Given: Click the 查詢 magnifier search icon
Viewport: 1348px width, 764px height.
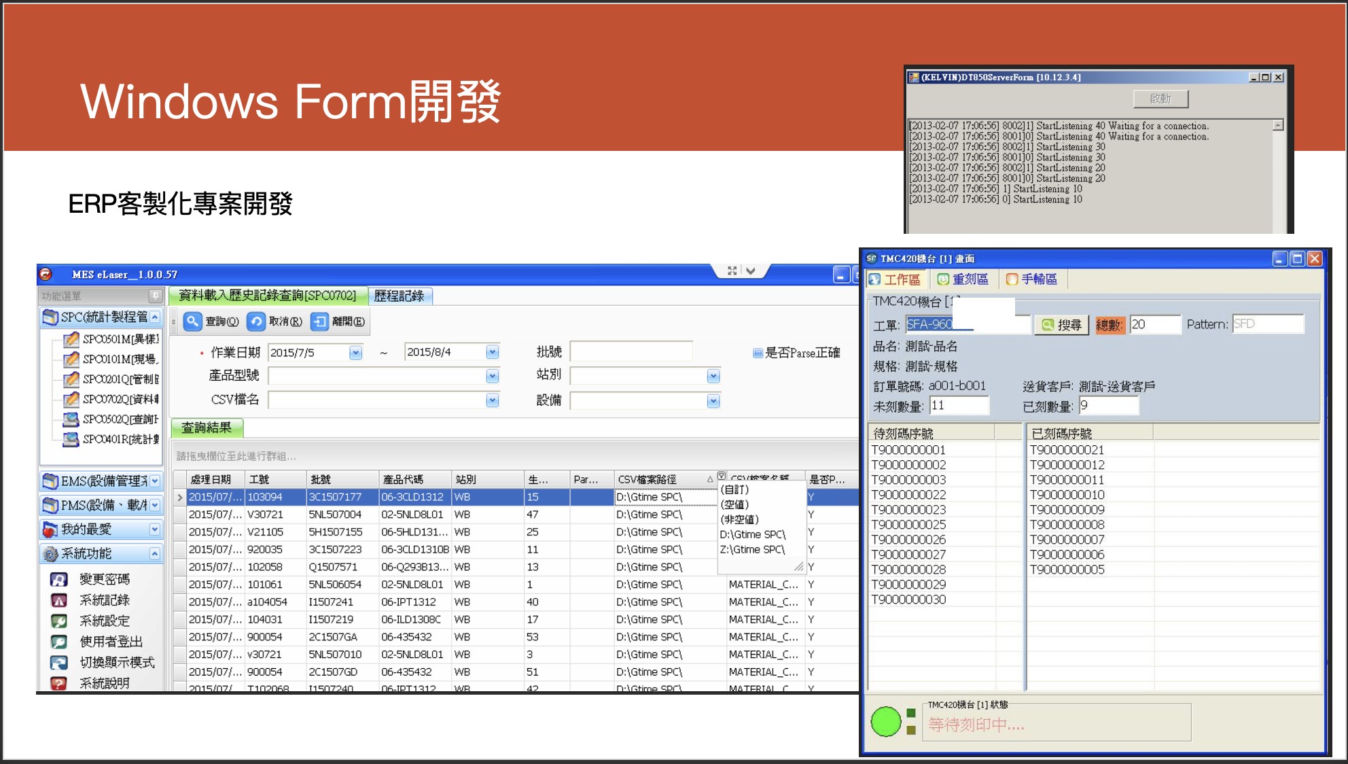Looking at the screenshot, I should click(x=193, y=321).
